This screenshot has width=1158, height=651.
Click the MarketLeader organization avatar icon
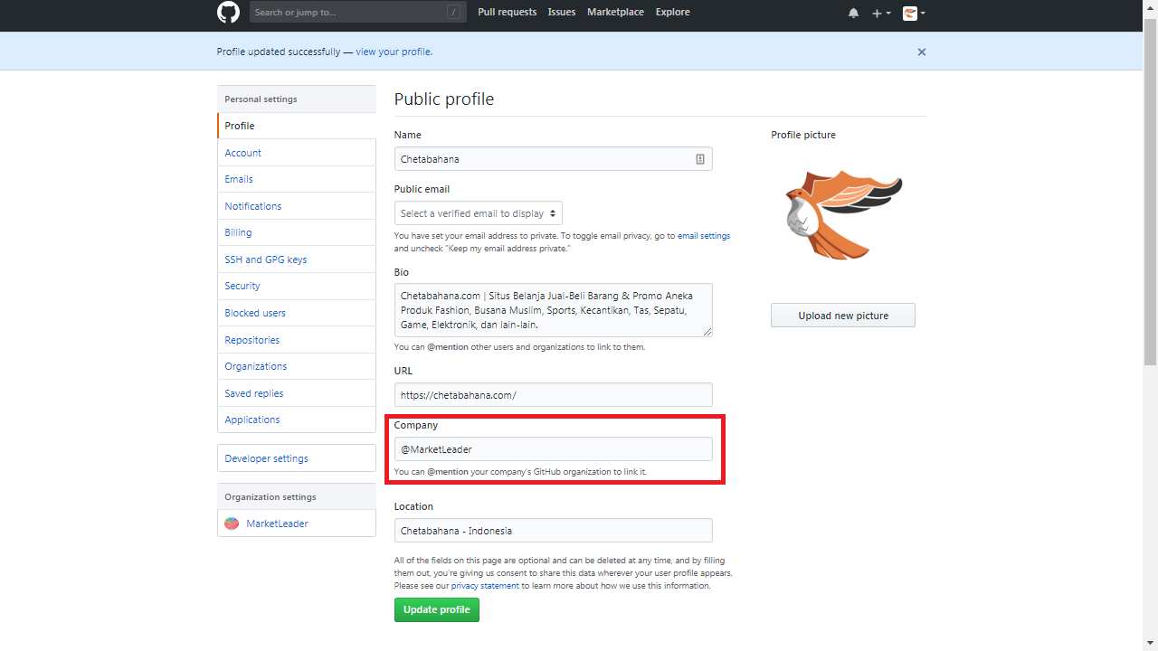[x=232, y=524]
